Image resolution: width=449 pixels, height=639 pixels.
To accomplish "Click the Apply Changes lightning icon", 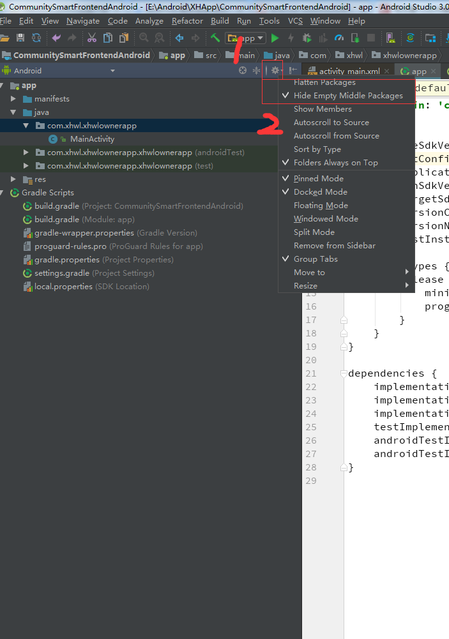I will tap(291, 38).
